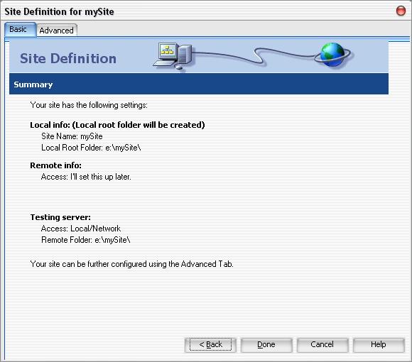Click the dialog title bar text
The image size is (412, 362).
tap(60, 11)
